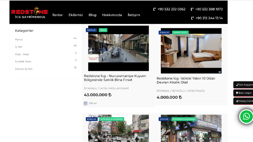Click the Konut count 44

pos(75,38)
